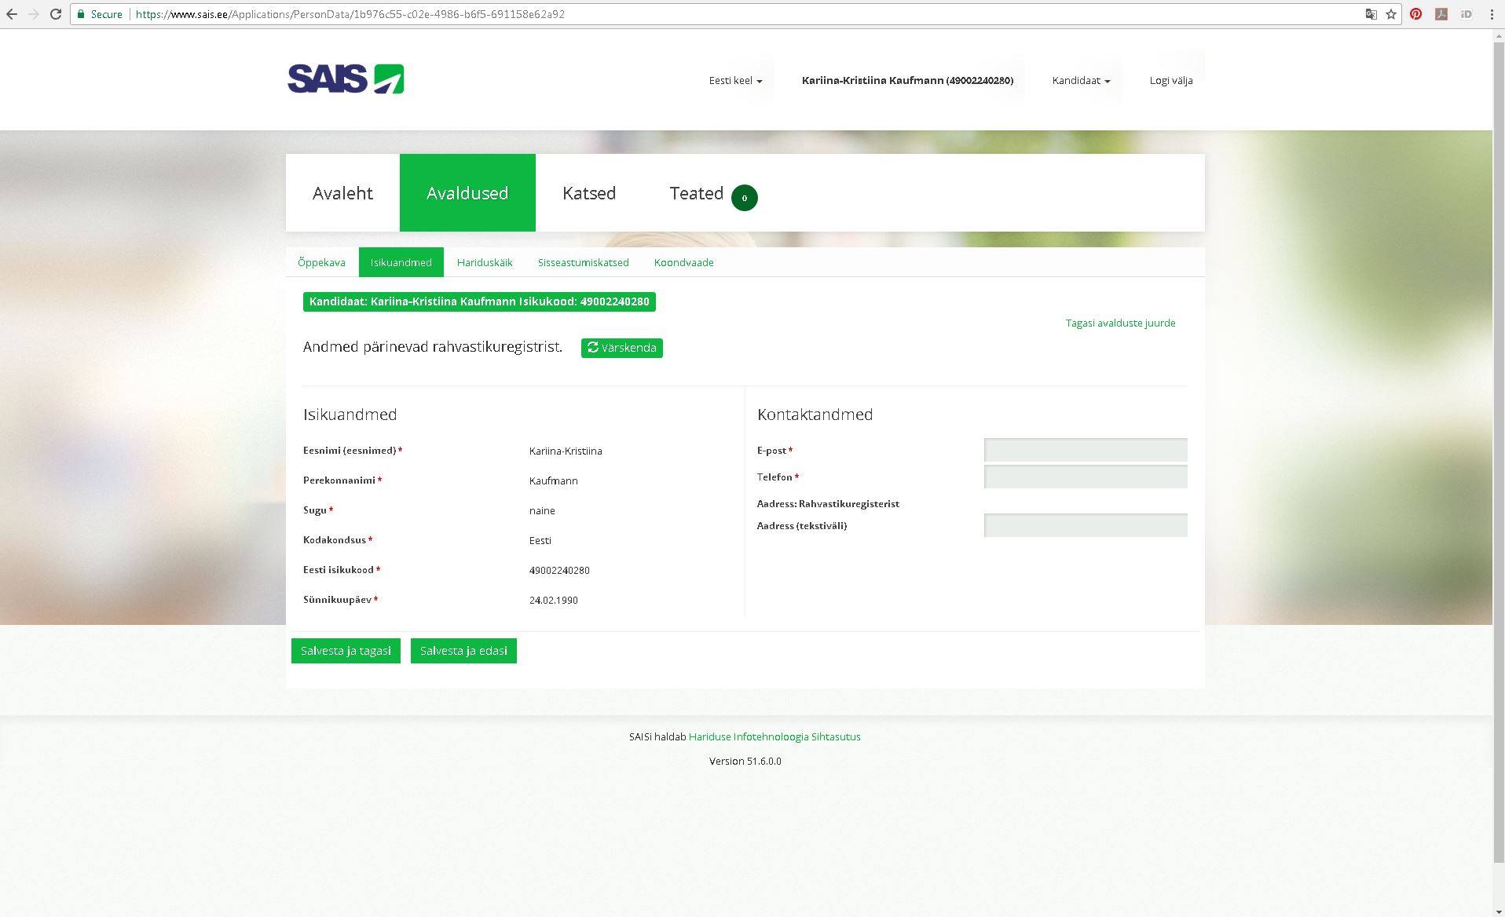Open the Pinterest extension icon
The width and height of the screenshot is (1505, 917).
tap(1415, 14)
